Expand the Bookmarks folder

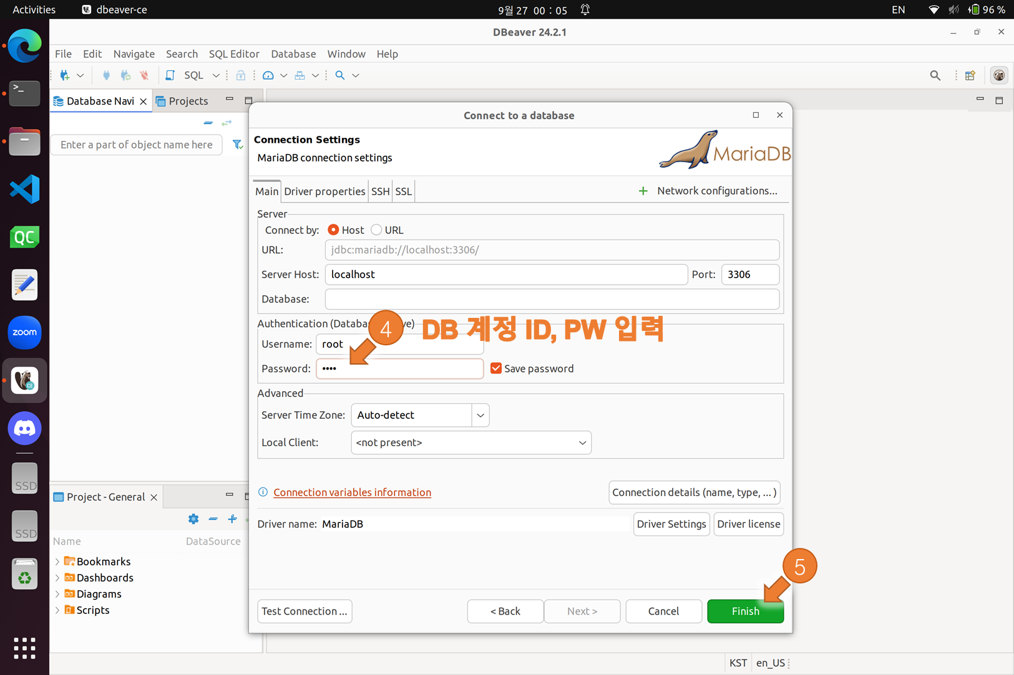[57, 562]
